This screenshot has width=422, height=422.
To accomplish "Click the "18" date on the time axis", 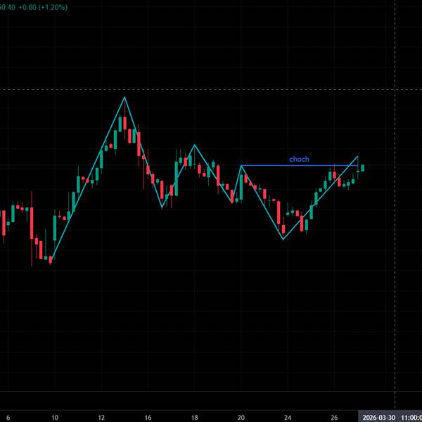I will tap(194, 418).
